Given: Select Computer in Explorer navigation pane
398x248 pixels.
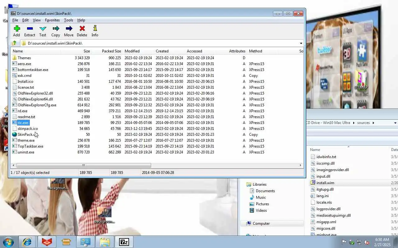Looking at the screenshot, I should [261, 223].
